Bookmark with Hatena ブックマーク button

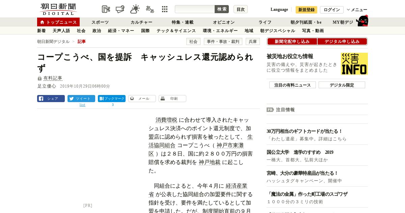(x=112, y=98)
